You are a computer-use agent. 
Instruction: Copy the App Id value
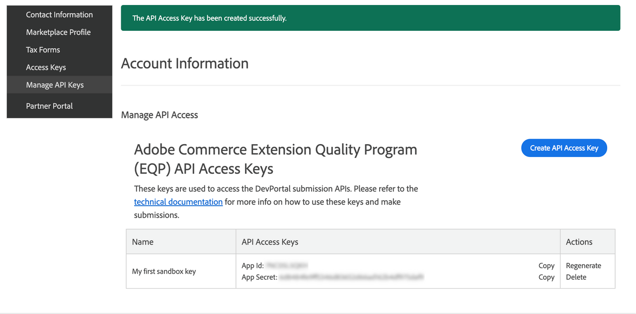coord(547,266)
